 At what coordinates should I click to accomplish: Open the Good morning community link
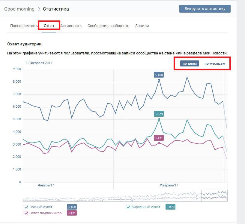(19, 9)
